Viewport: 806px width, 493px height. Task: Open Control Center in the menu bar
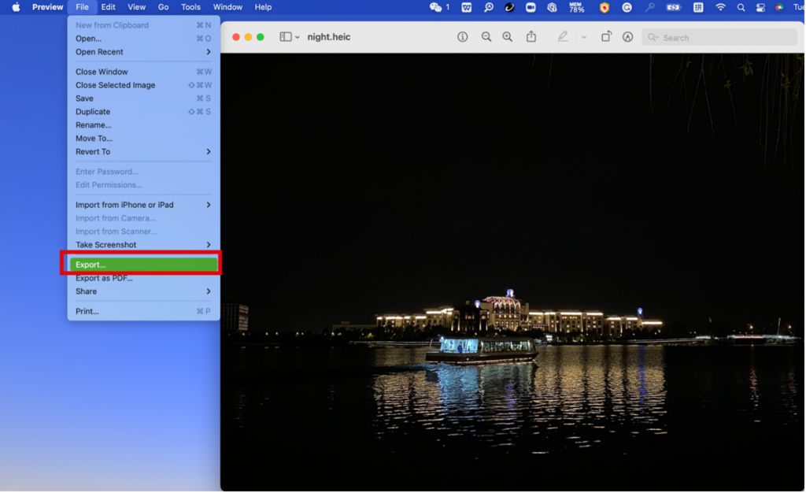point(760,7)
